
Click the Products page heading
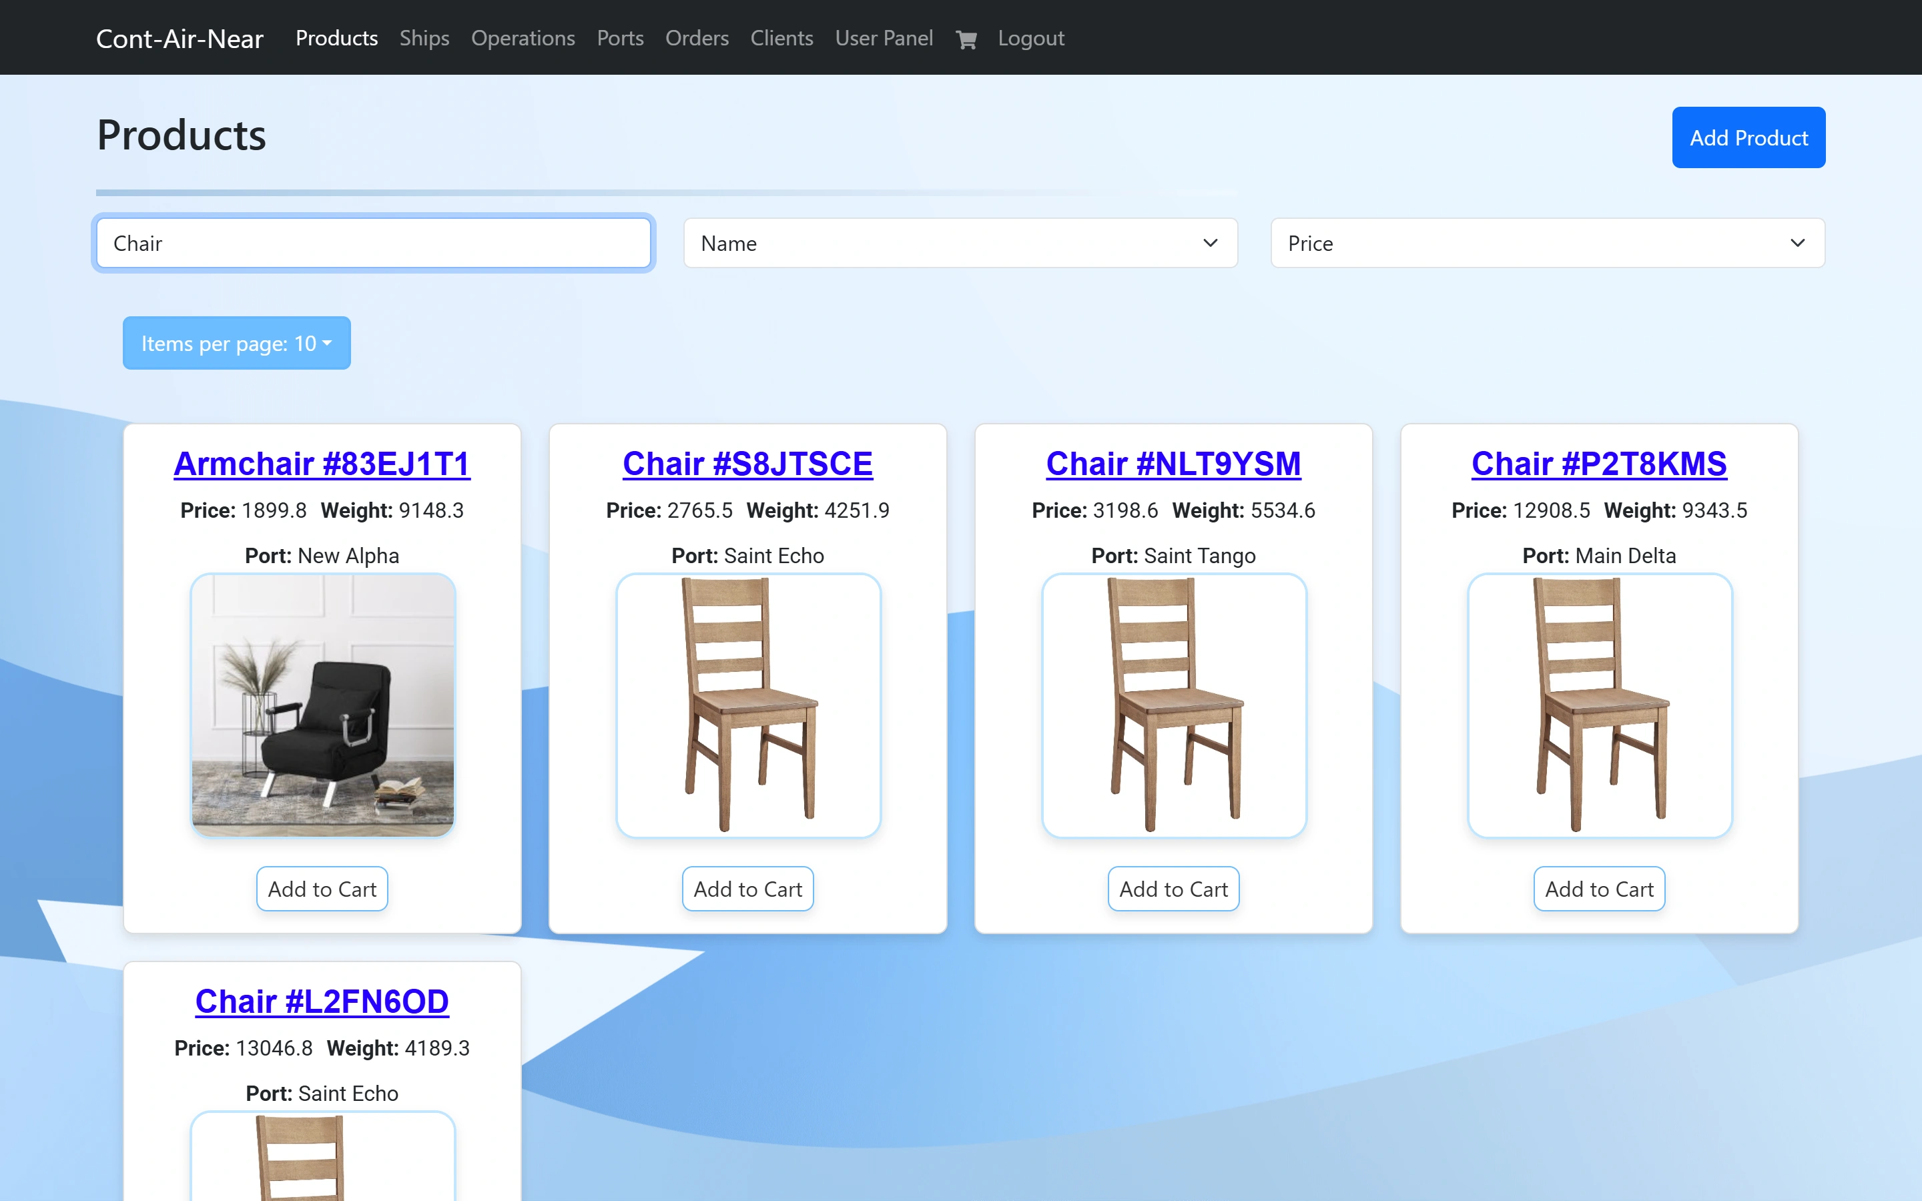181,135
